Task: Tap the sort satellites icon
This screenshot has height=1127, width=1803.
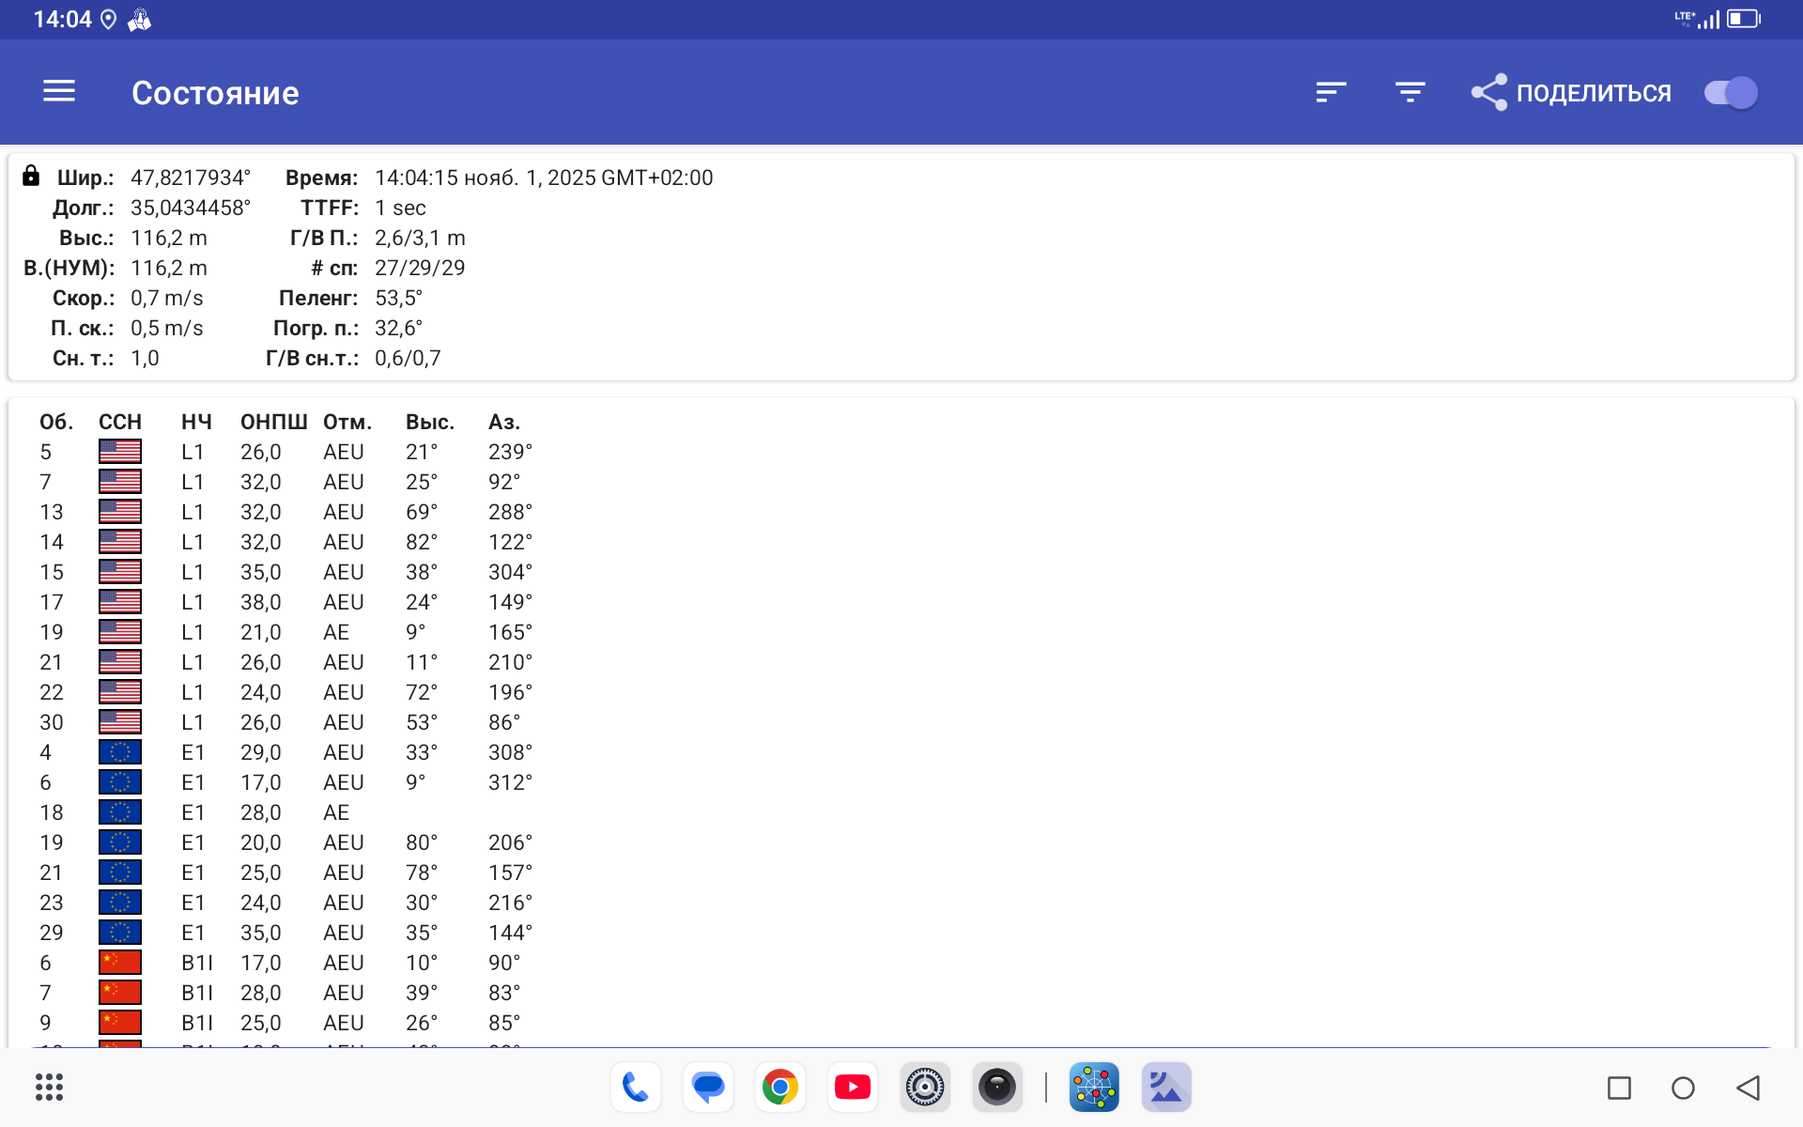Action: (x=1331, y=92)
